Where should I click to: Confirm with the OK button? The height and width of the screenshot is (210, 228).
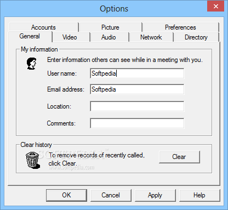(x=66, y=195)
